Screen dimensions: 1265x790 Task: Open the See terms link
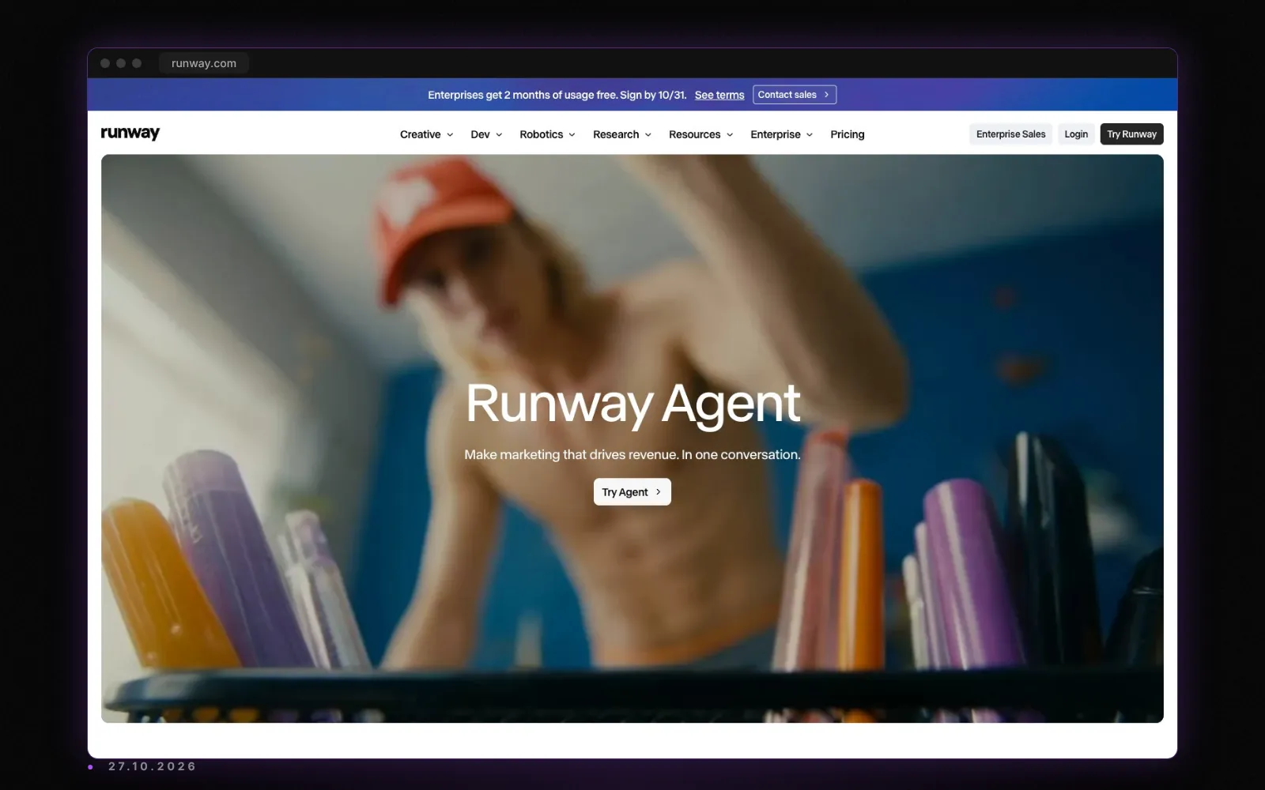(719, 95)
